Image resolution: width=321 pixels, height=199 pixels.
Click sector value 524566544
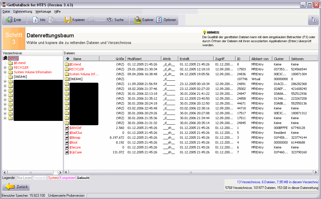299,69
